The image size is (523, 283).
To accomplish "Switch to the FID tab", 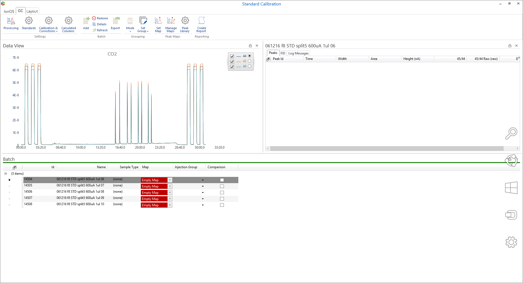I will tap(283, 53).
